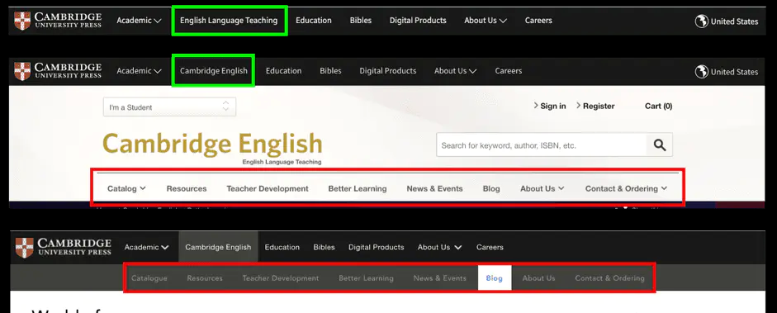Open News & Events in the gray submenu bar
777x313 pixels.
tap(440, 277)
